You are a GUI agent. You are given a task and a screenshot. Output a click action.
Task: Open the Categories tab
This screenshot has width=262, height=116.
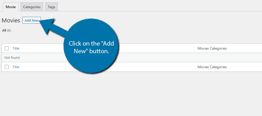32,7
